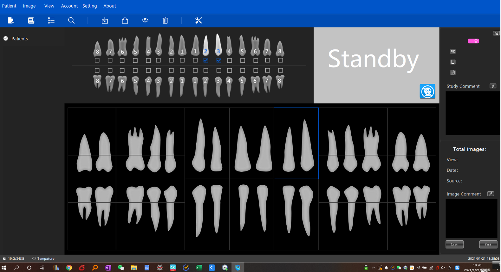Click the magnifier search icon
The height and width of the screenshot is (272, 501).
click(71, 21)
